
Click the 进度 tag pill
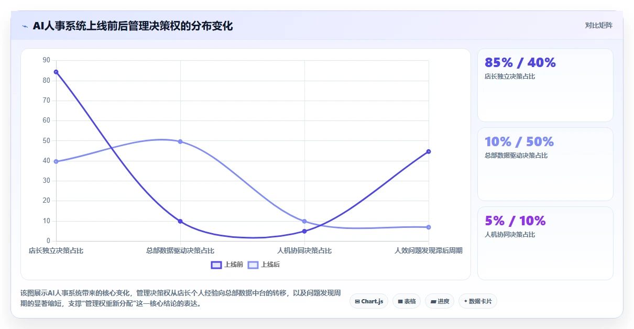tap(440, 301)
